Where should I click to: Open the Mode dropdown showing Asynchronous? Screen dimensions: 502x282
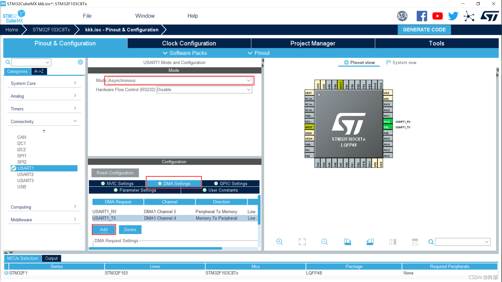180,80
